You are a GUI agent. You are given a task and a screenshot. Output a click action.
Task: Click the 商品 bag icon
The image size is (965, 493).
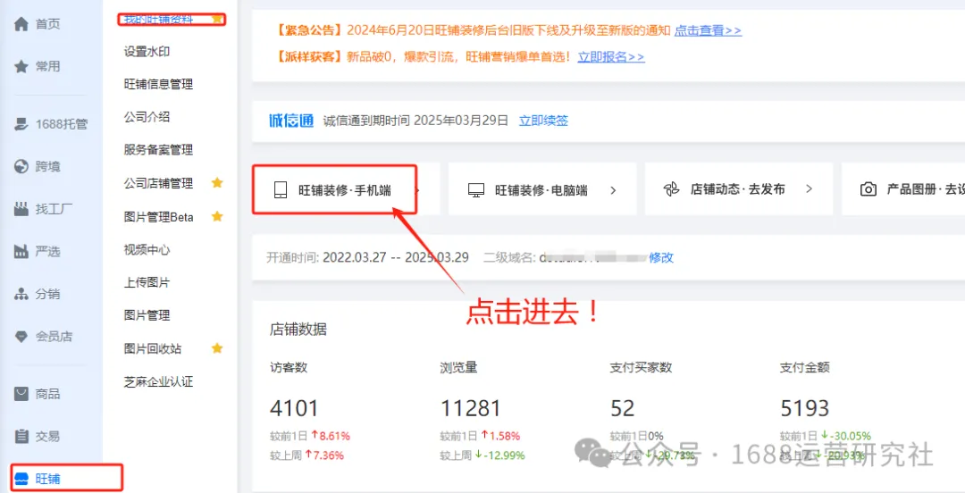pyautogui.click(x=21, y=394)
